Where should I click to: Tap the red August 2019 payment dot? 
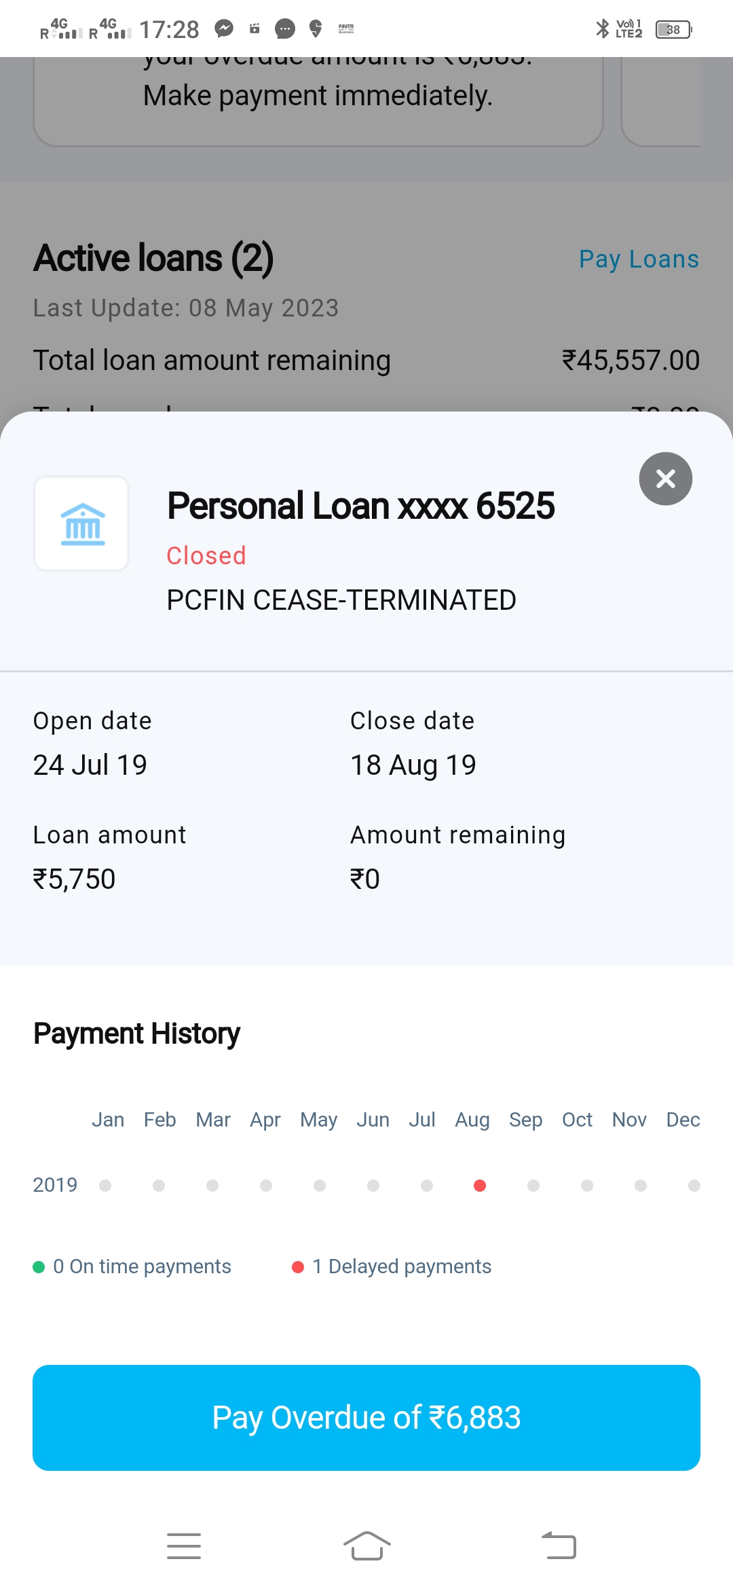click(x=480, y=1186)
